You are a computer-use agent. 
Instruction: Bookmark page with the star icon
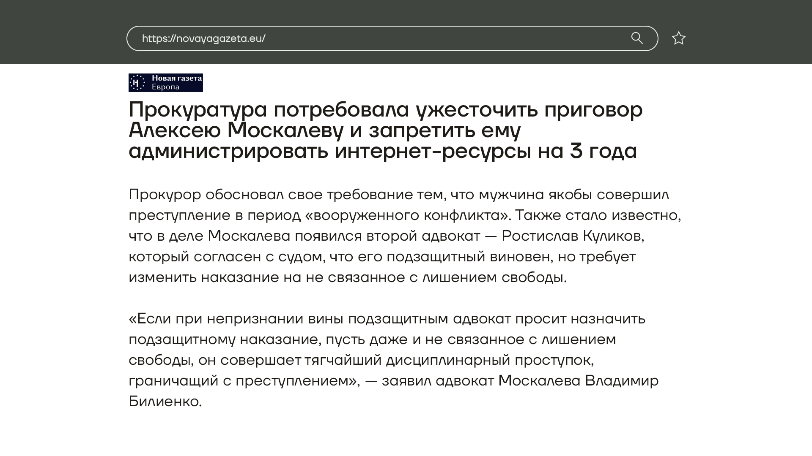tap(678, 38)
